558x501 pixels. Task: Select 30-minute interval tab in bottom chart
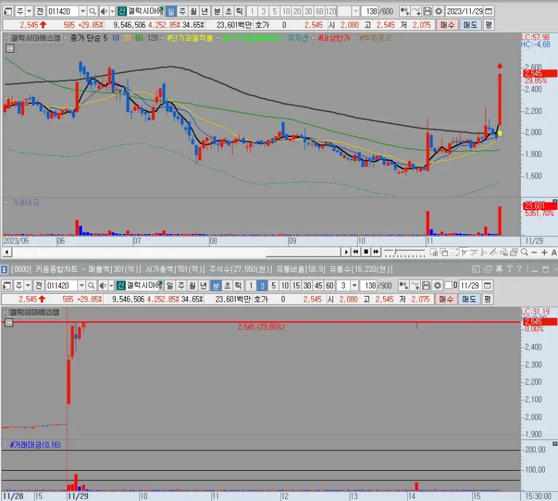(308, 285)
